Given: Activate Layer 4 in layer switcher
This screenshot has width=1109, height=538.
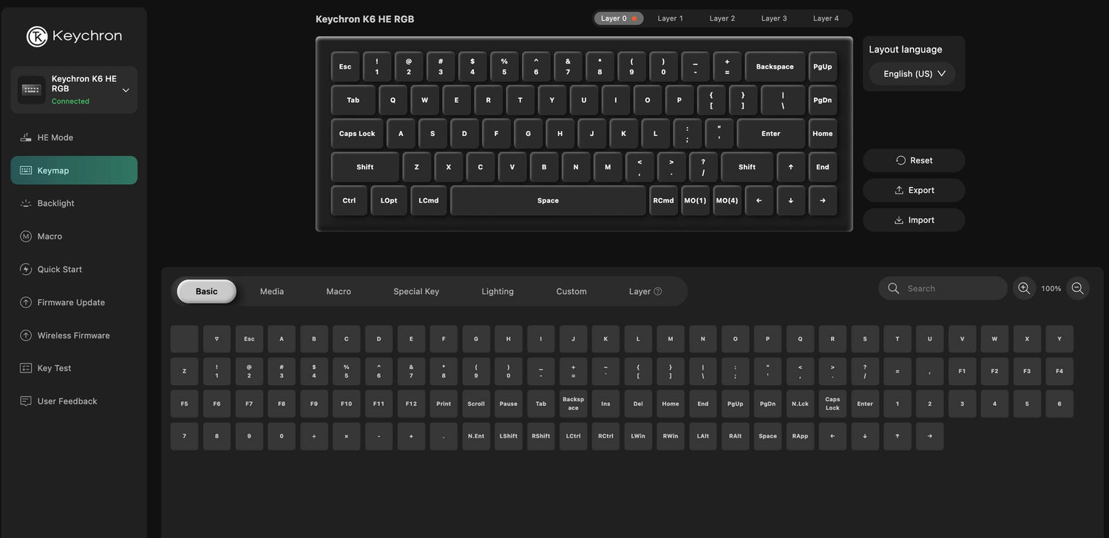Looking at the screenshot, I should coord(826,18).
